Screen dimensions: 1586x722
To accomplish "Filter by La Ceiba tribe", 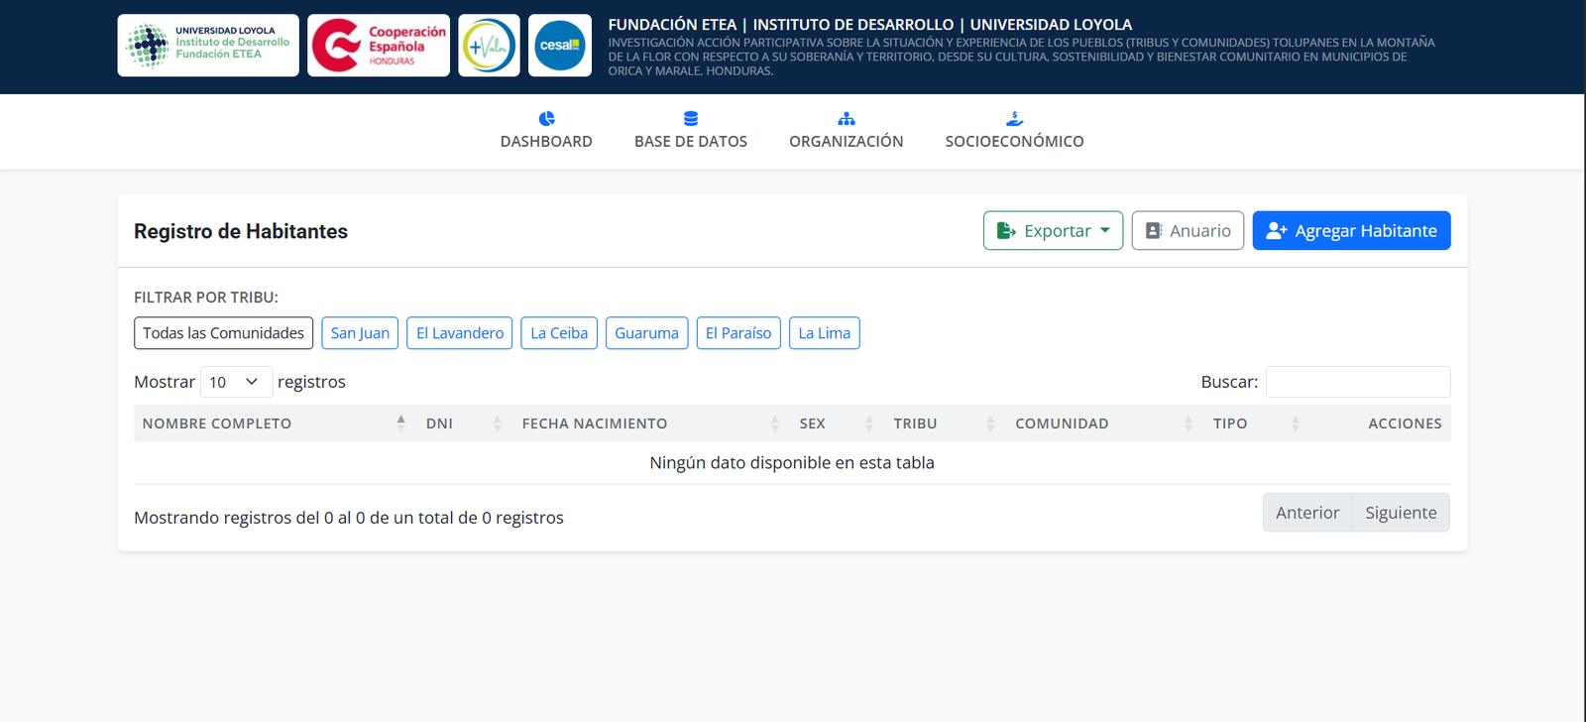I will (559, 333).
